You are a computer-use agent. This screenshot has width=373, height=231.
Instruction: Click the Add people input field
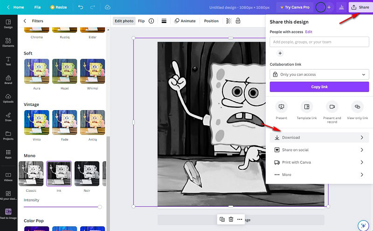[x=319, y=42]
